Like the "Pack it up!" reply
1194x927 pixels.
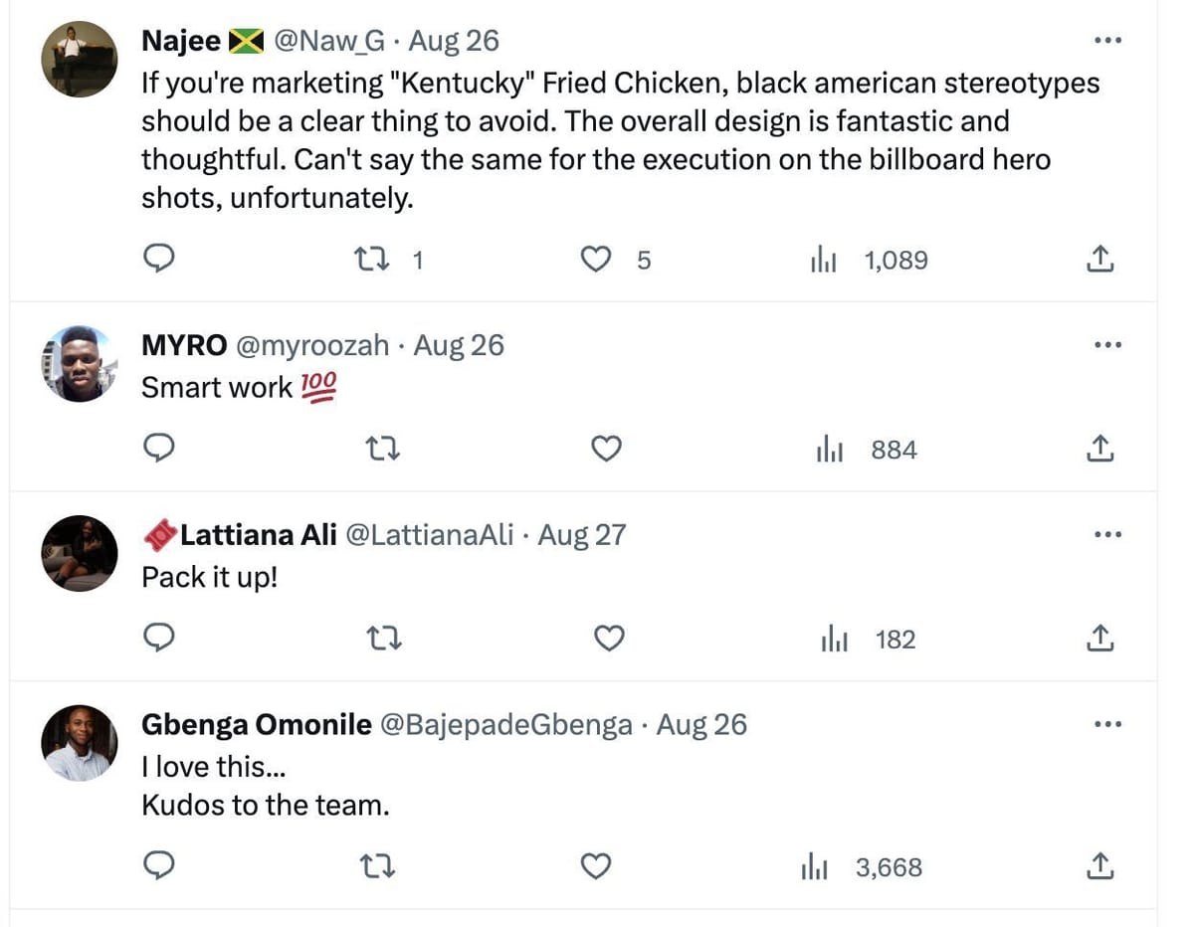609,638
